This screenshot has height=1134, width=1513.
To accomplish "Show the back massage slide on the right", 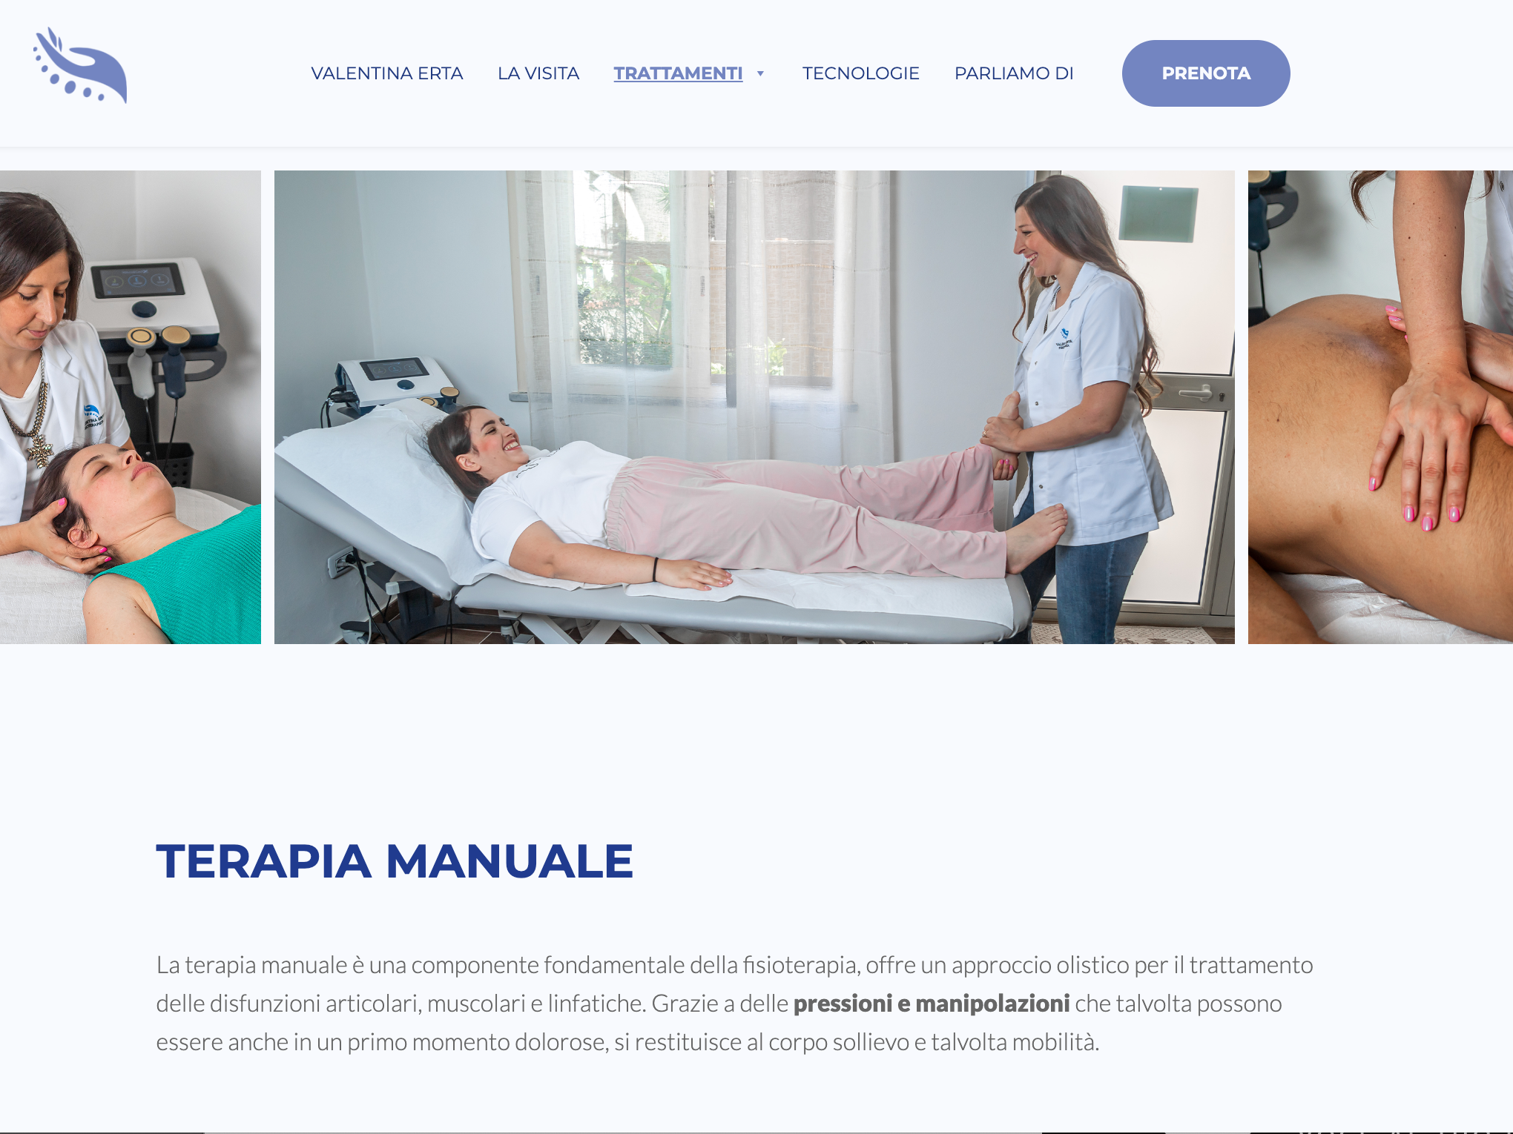I will click(x=1380, y=407).
